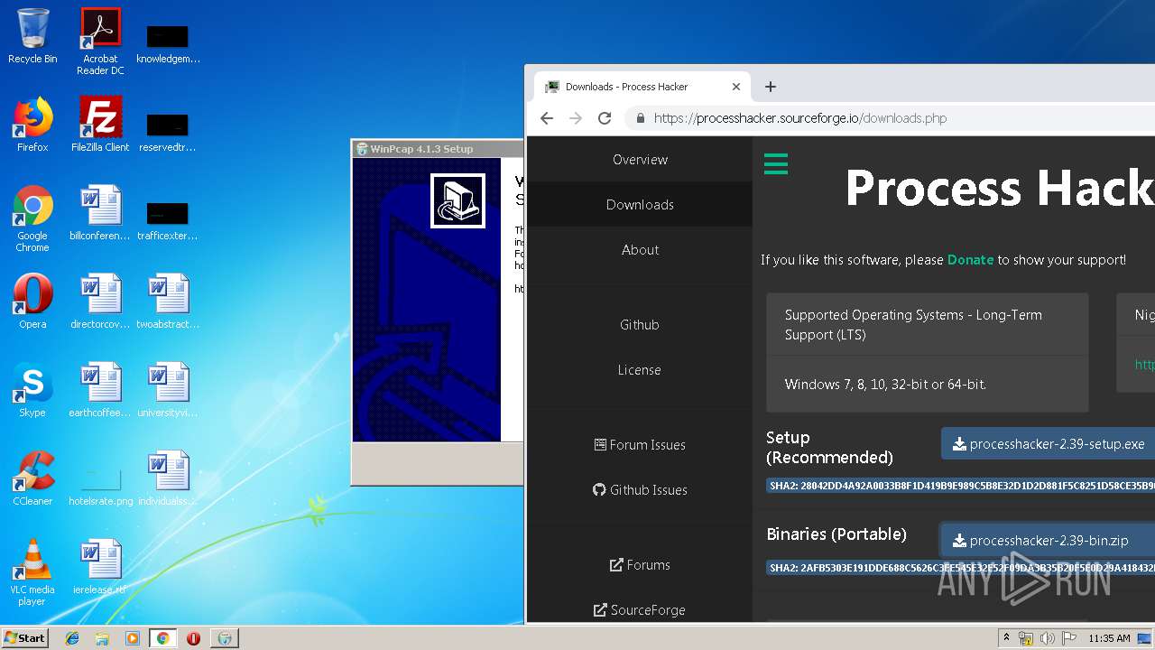This screenshot has height=650, width=1155.
Task: Open the About page in the sidebar
Action: [640, 250]
